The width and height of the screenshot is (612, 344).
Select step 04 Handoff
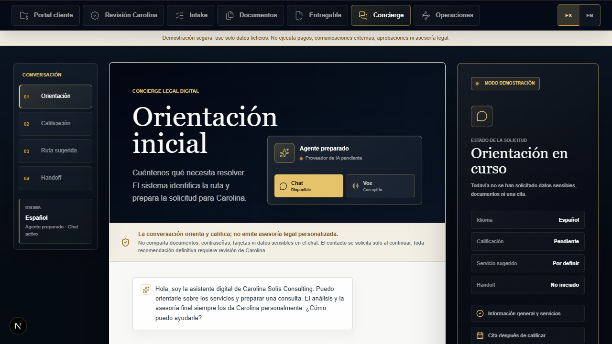click(x=55, y=178)
